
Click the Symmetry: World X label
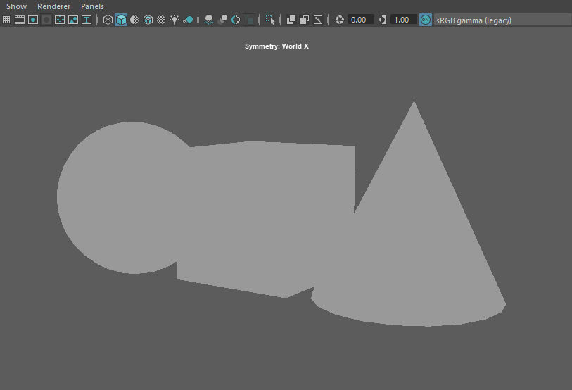(x=277, y=46)
